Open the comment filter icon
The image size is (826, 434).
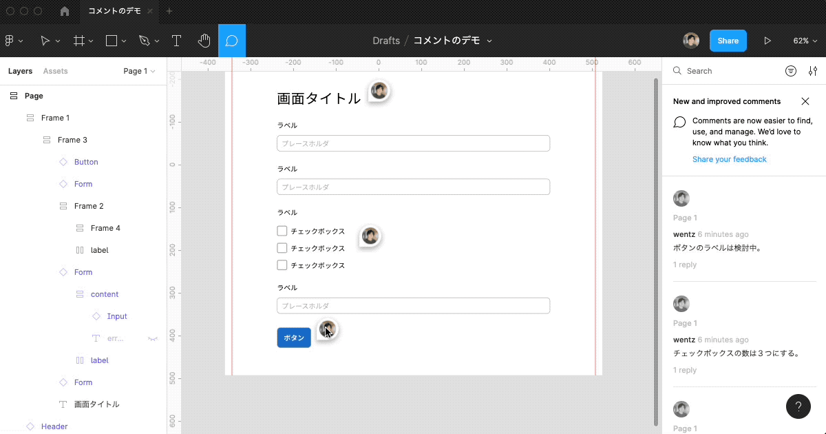coord(791,71)
